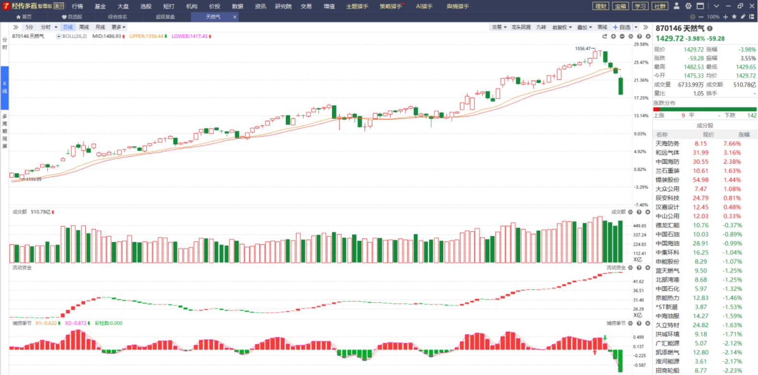Open help icon for the 捕捞季节 indicator

point(639,323)
